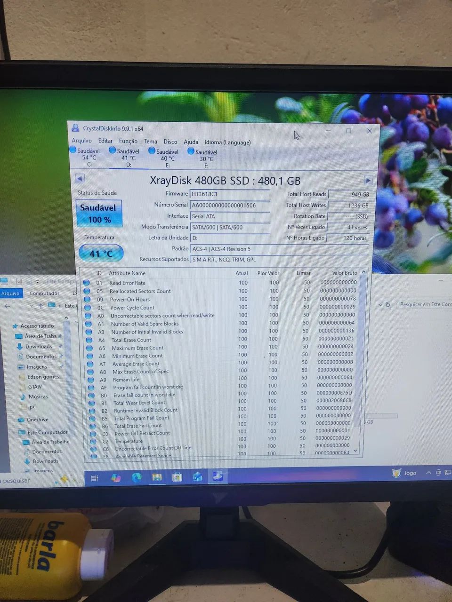Open the Disco menu
452x602 pixels.
170,142
